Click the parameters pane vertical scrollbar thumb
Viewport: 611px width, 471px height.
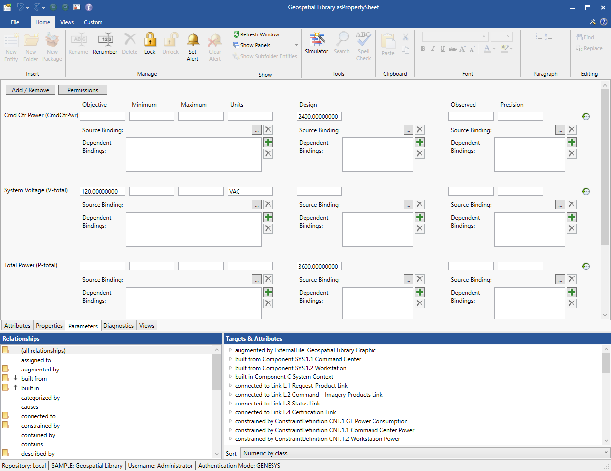click(x=605, y=167)
